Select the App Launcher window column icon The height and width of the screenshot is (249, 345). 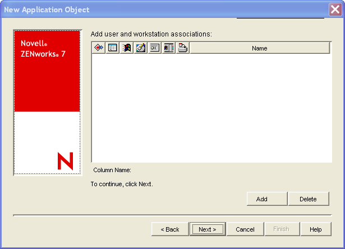(112, 48)
